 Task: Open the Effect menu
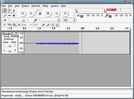pos(45,6)
